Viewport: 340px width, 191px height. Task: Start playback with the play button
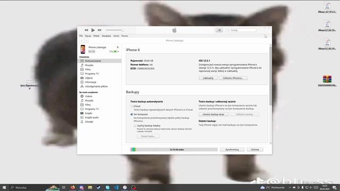93,30
